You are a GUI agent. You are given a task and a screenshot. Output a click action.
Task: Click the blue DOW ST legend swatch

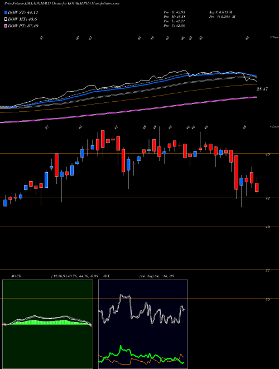(6, 12)
